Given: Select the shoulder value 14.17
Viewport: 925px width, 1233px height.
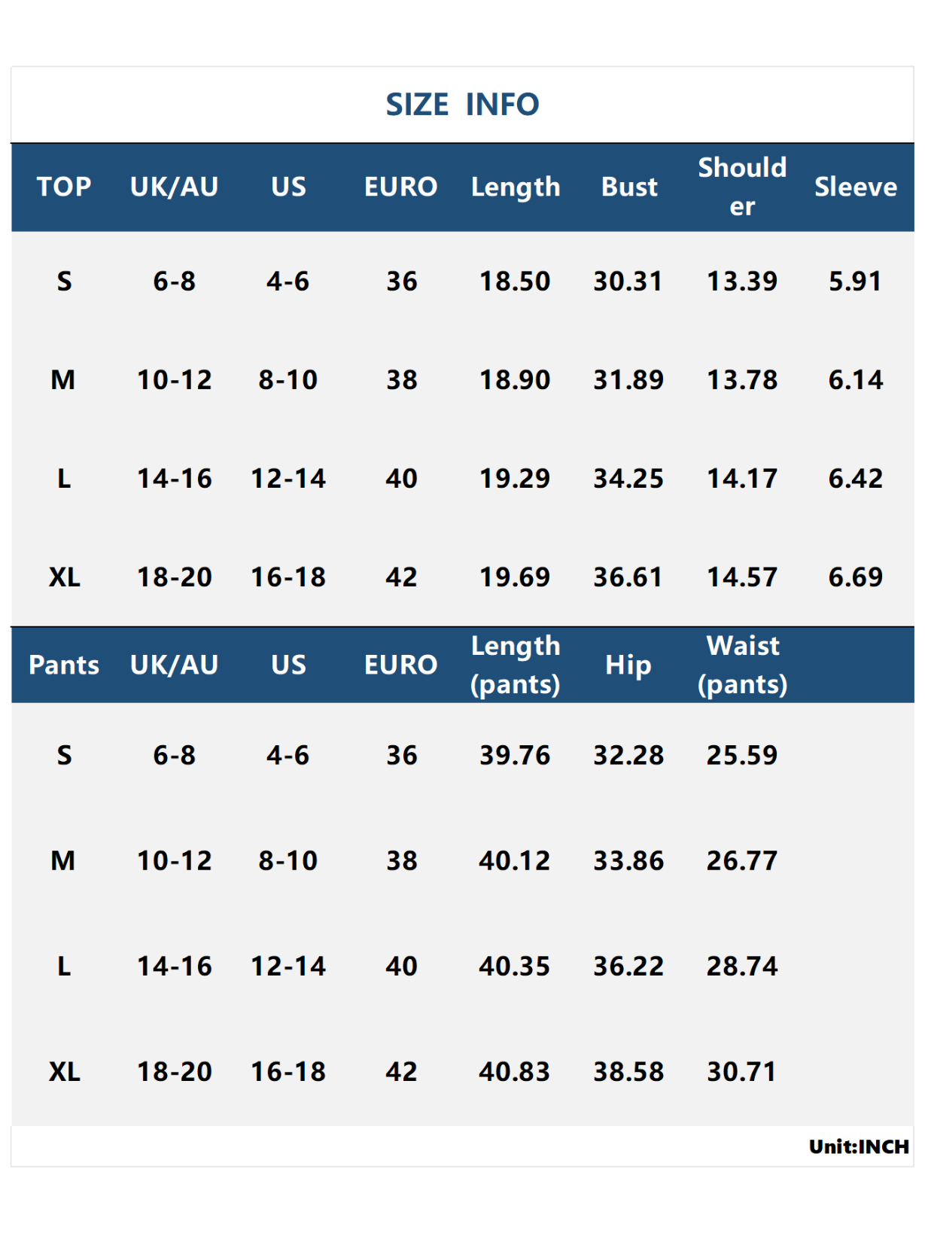Looking at the screenshot, I should (x=742, y=479).
